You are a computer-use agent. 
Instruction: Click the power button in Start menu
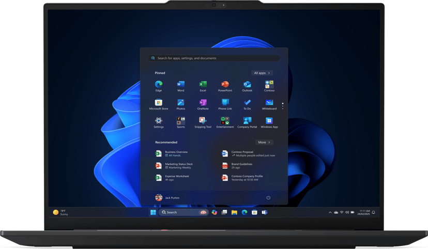tap(268, 198)
